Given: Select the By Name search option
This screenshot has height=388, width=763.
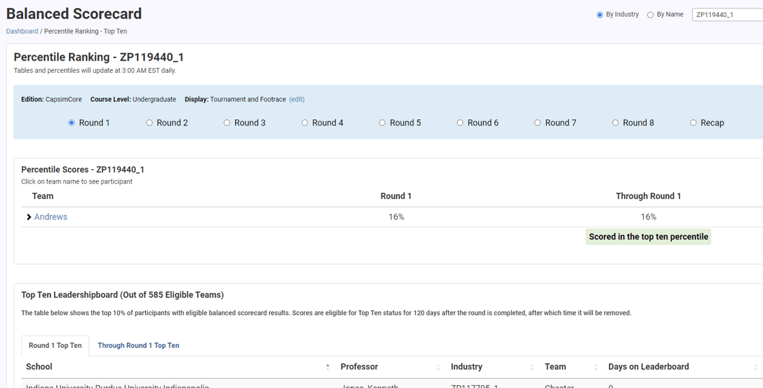Looking at the screenshot, I should (x=650, y=15).
